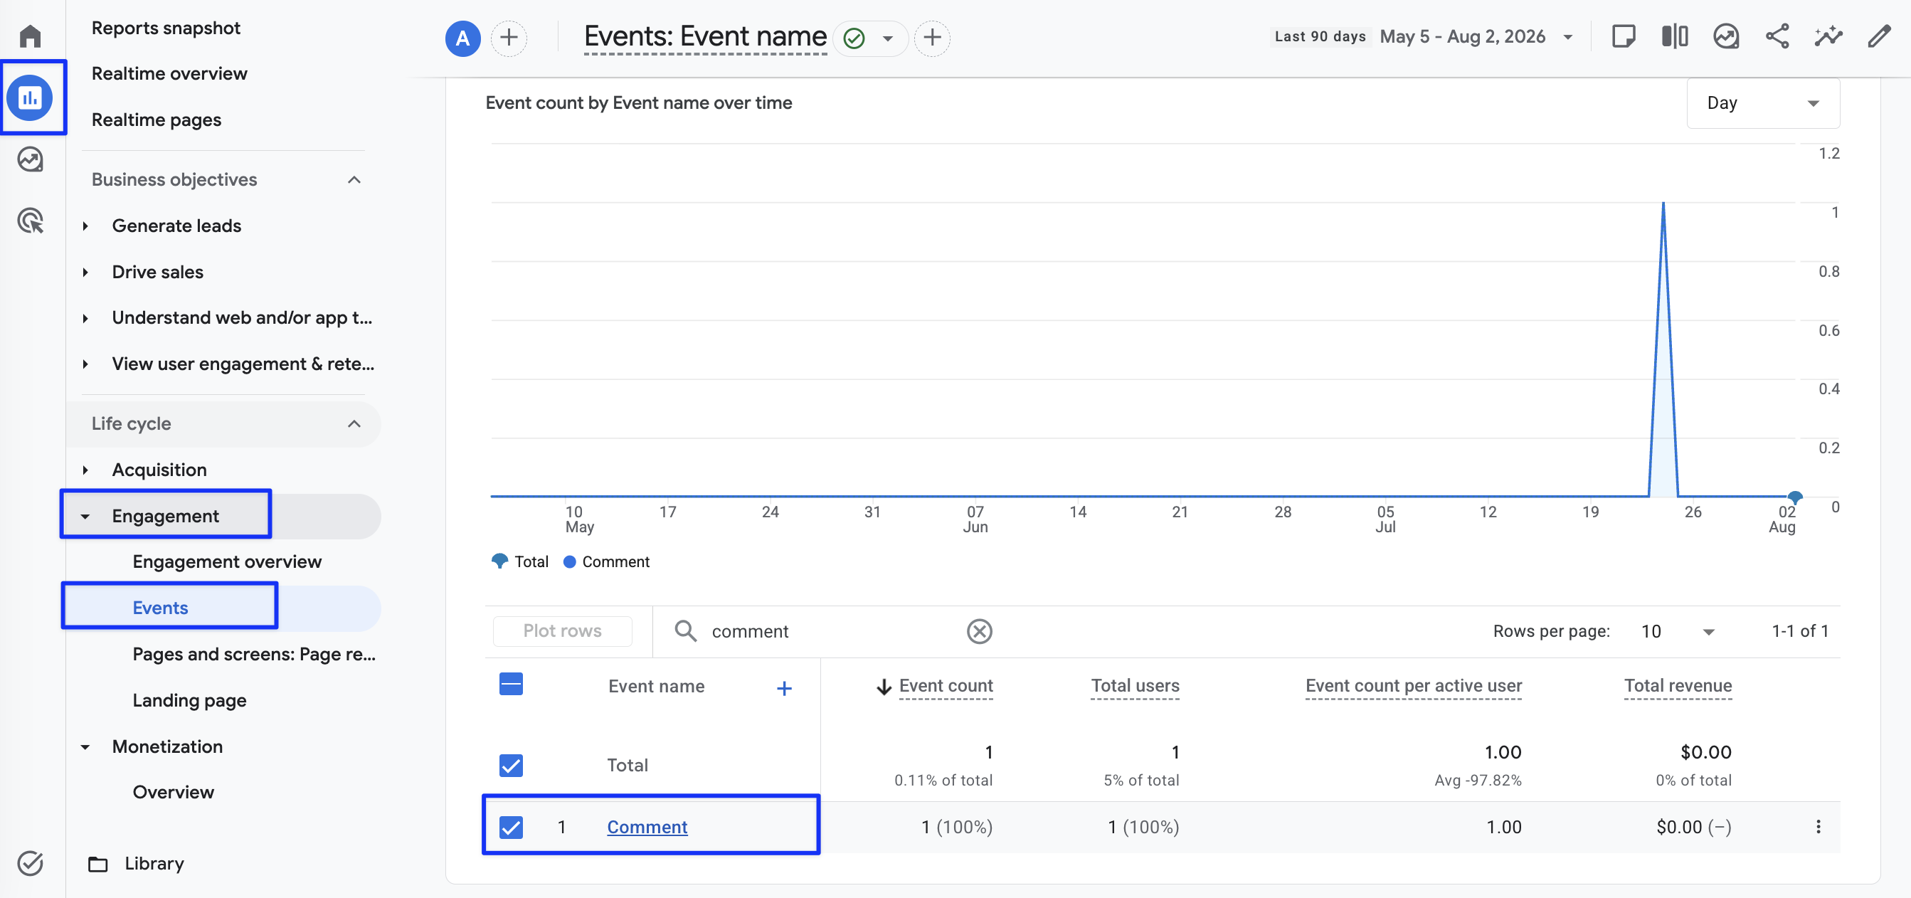
Task: Open the Explore icon in the rail
Action: [x=31, y=159]
